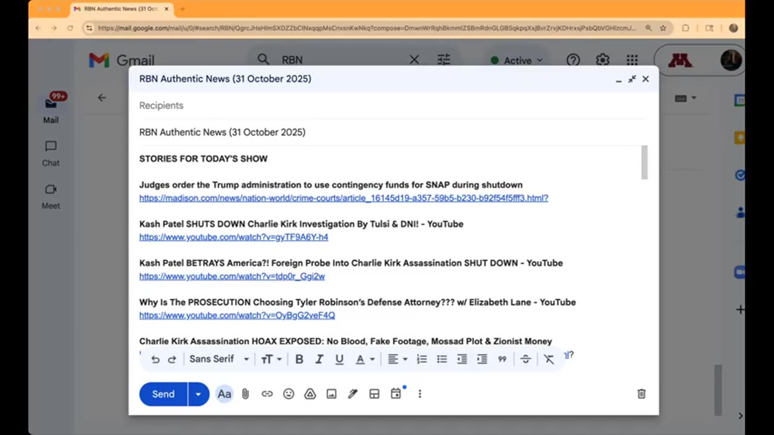Clear the RBN search query

click(x=414, y=60)
